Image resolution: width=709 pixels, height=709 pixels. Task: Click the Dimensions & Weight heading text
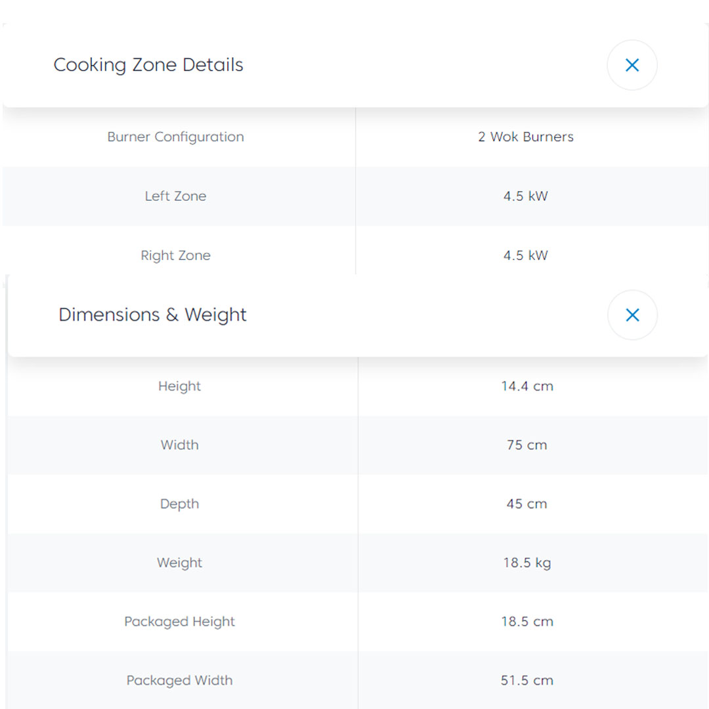(x=152, y=315)
